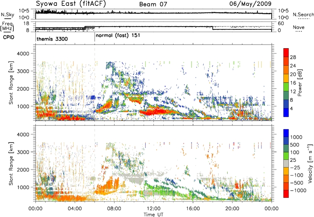The height and width of the screenshot is (217, 314).
Task: Click the "N.Search" legend label
Action: (x=303, y=14)
